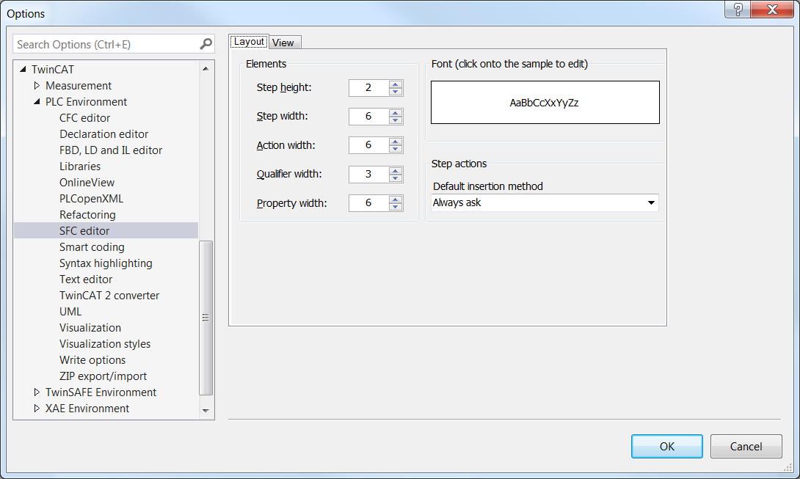Increase Step height value

396,84
